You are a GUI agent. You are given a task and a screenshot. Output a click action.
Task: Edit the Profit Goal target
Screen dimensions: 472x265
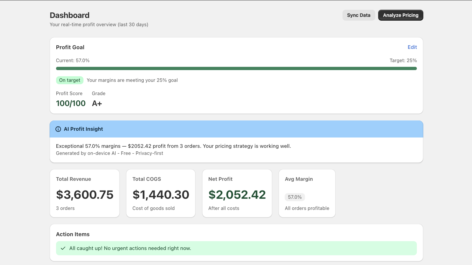pos(412,47)
